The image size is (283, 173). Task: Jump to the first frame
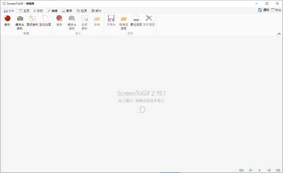pyautogui.click(x=241, y=170)
